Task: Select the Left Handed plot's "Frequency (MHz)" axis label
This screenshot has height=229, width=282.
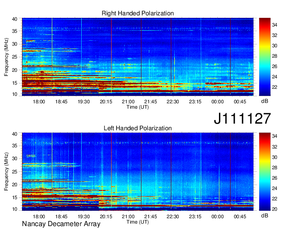Action: [6, 172]
